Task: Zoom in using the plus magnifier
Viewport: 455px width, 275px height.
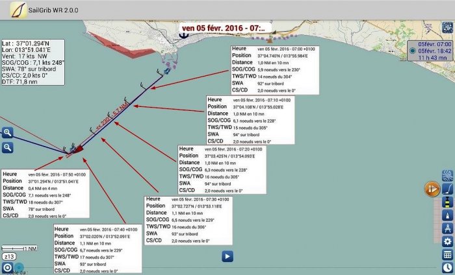Action: [8, 133]
